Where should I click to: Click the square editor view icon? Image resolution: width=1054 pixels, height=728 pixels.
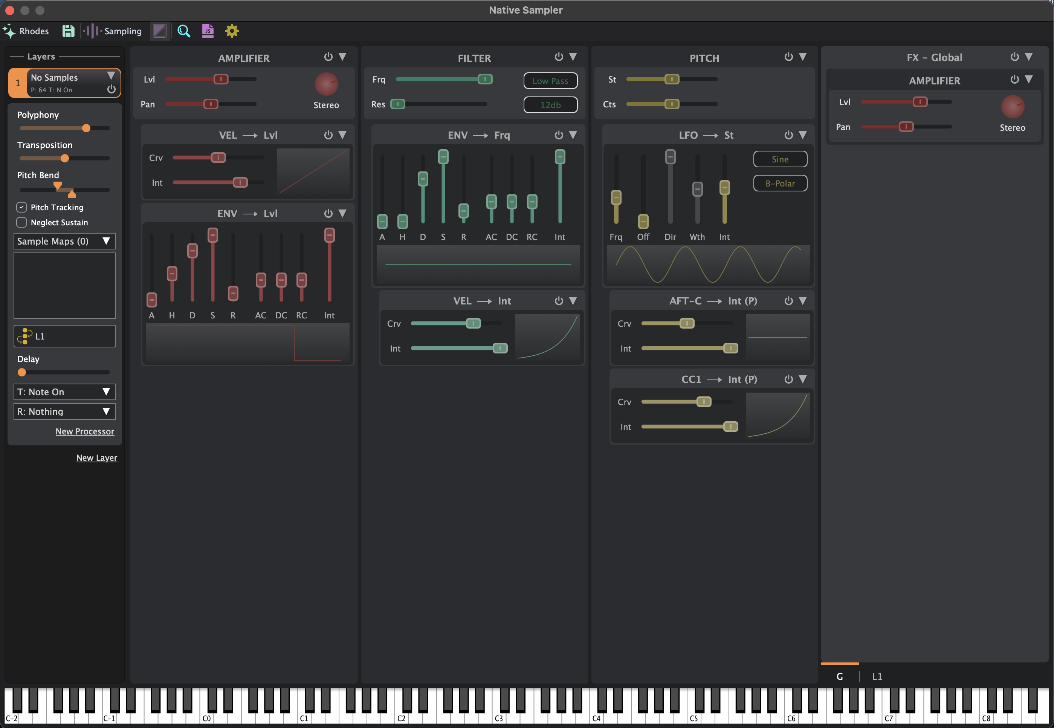pos(160,31)
